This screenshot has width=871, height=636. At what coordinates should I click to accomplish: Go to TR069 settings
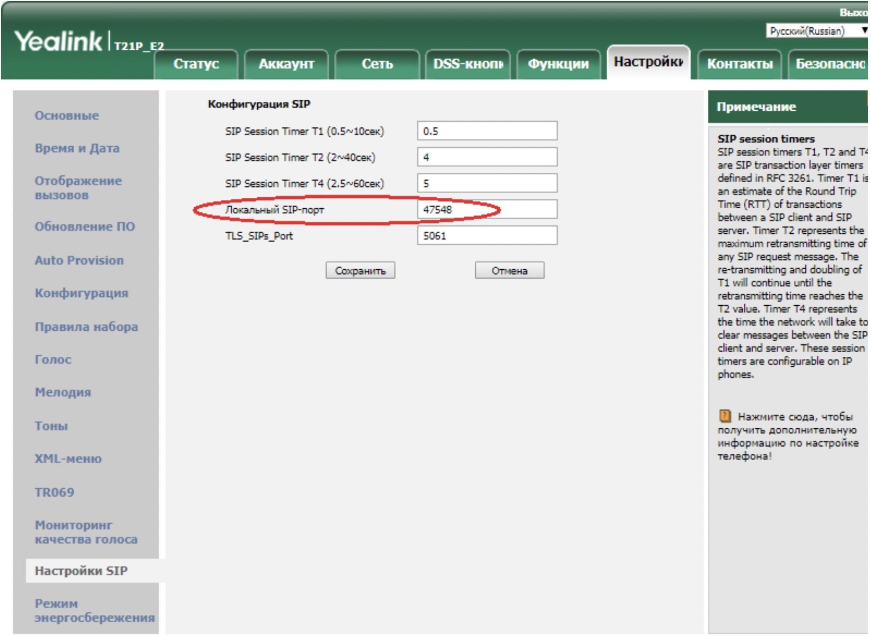(x=54, y=492)
